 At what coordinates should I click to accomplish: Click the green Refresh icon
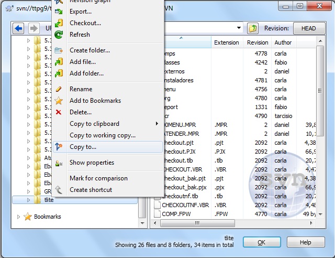click(x=59, y=35)
